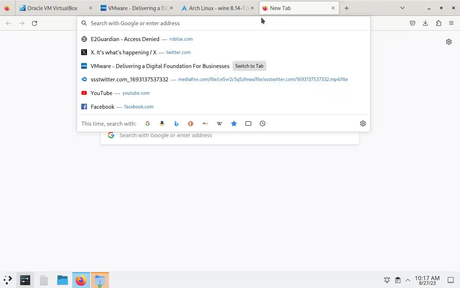Close the Oracle VM VirtualBox tab
The image size is (460, 288).
[90, 8]
